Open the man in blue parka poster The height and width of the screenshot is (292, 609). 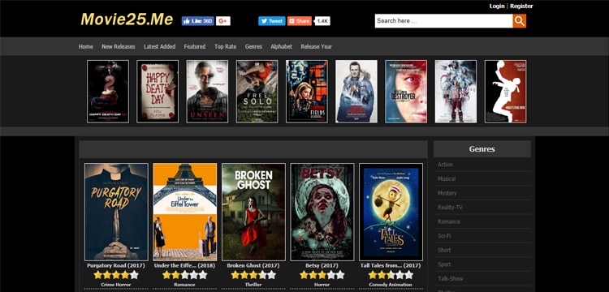click(356, 92)
